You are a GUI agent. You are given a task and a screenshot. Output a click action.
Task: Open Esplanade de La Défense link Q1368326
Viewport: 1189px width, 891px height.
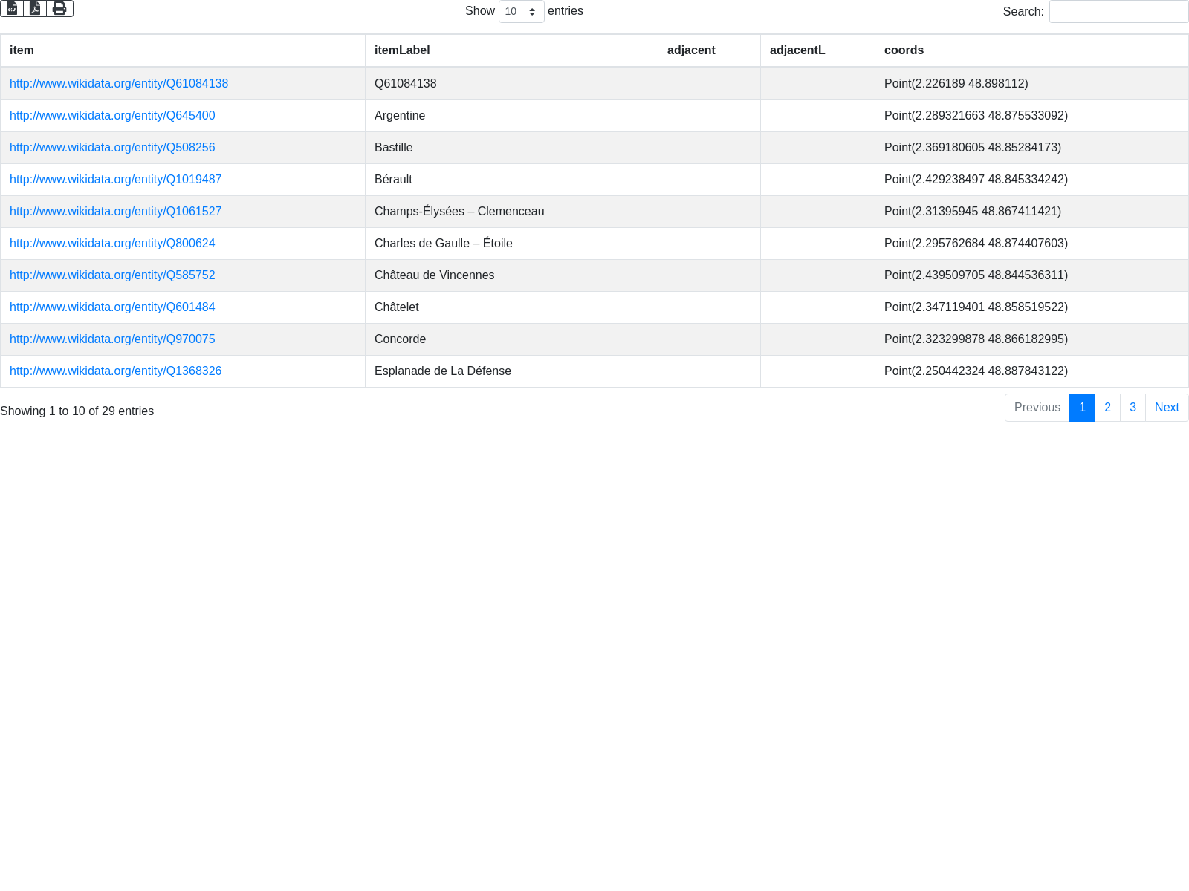tap(115, 371)
